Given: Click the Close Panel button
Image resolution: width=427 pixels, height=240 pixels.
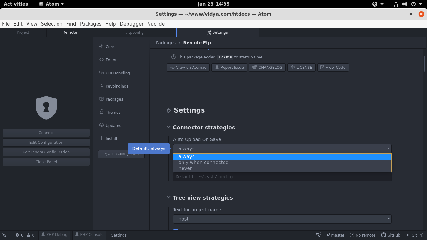Looking at the screenshot, I should [46, 162].
